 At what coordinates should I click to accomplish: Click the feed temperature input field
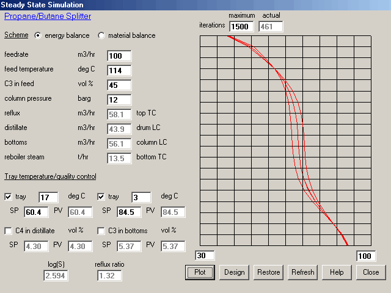pyautogui.click(x=119, y=70)
